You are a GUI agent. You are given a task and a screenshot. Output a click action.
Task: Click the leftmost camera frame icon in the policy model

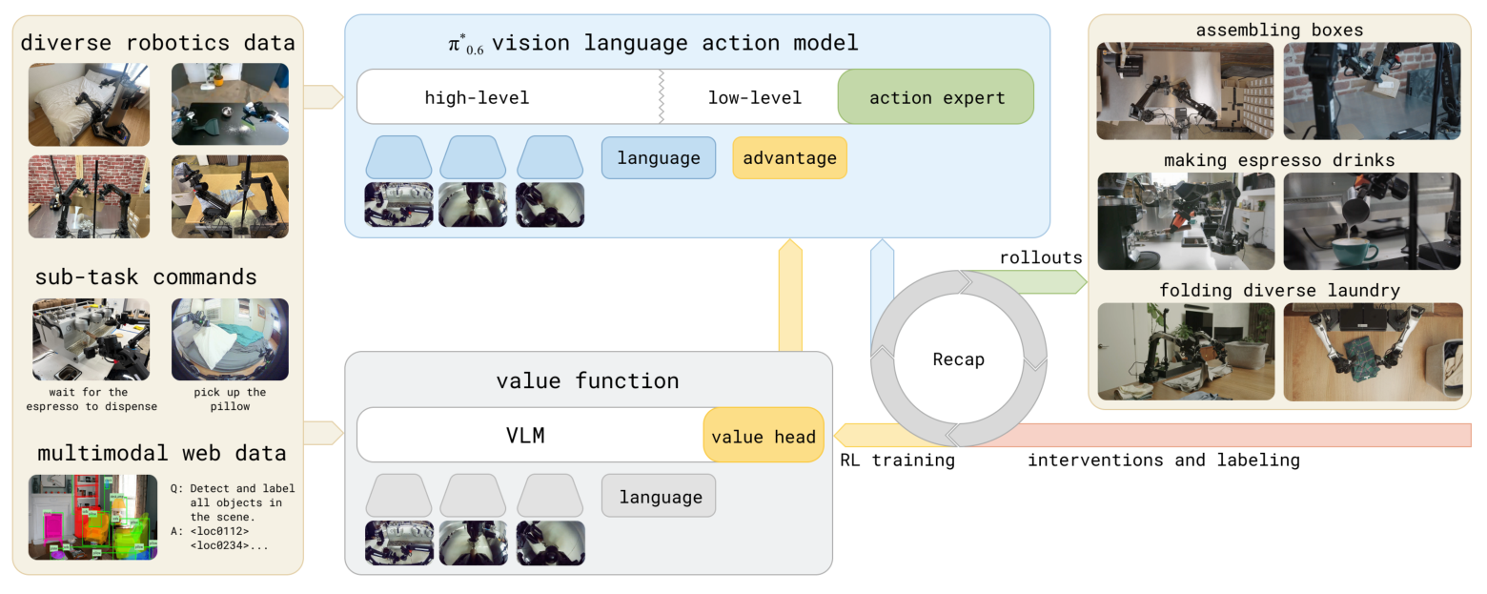point(397,204)
